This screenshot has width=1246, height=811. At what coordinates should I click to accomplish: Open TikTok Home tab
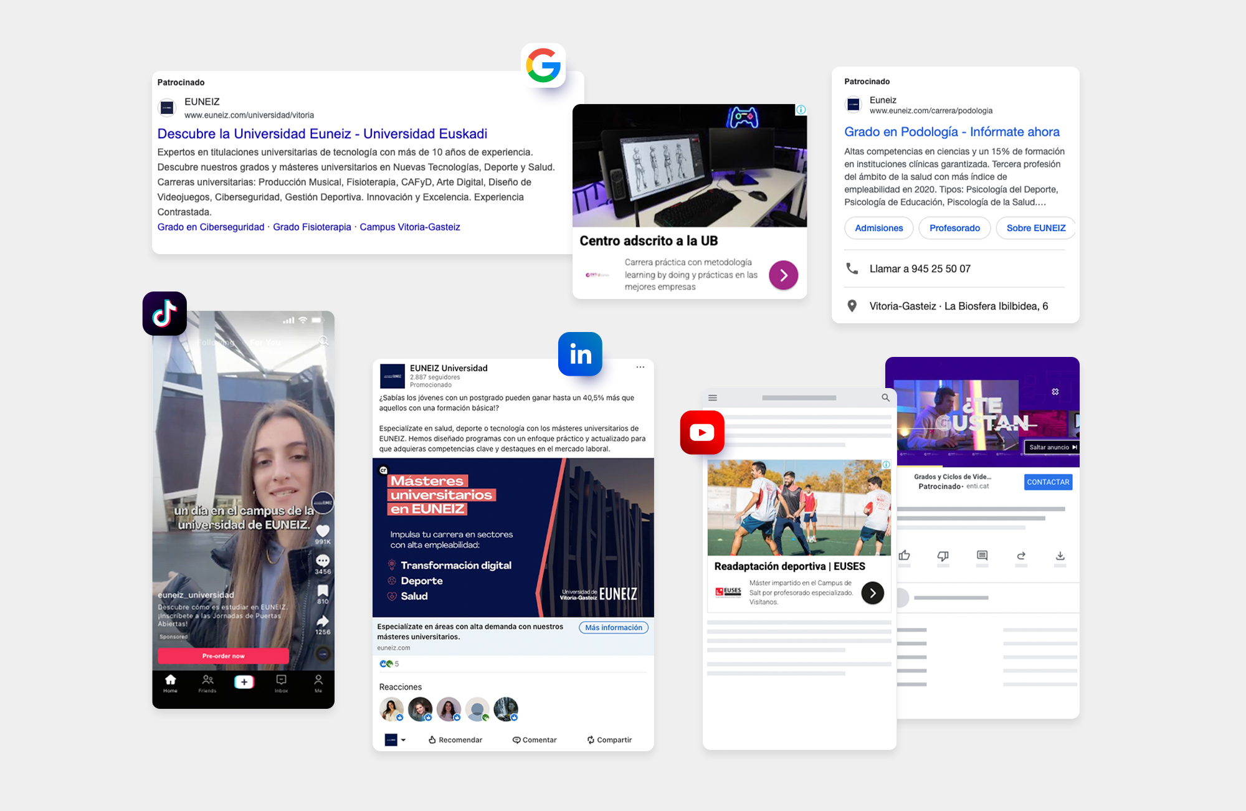(170, 683)
